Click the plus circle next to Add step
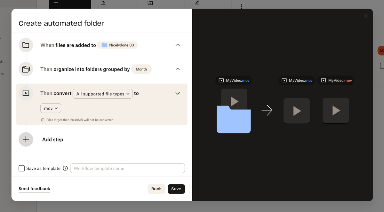Screen dimensions: 384x212 (26, 140)
